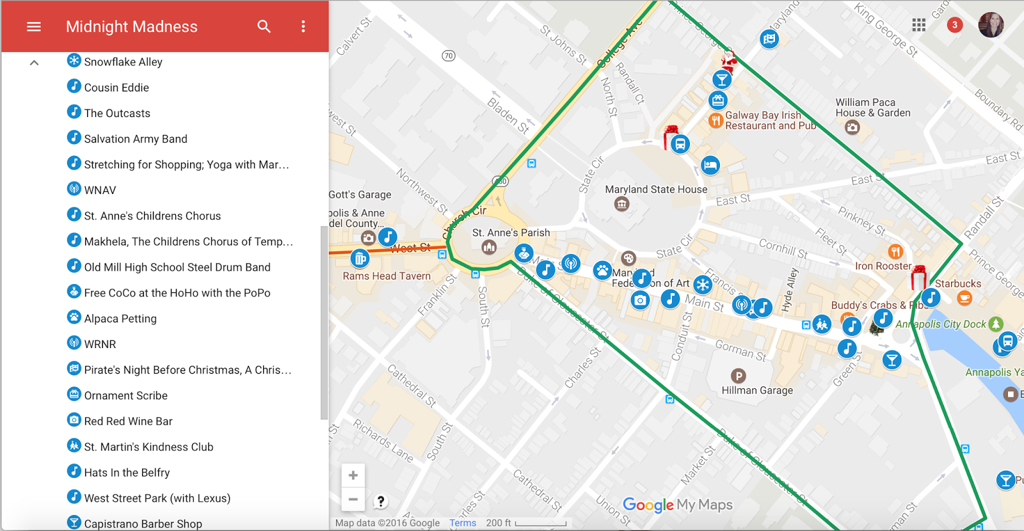
Task: Select Capistrano Barber Shop entry
Action: tap(135, 523)
